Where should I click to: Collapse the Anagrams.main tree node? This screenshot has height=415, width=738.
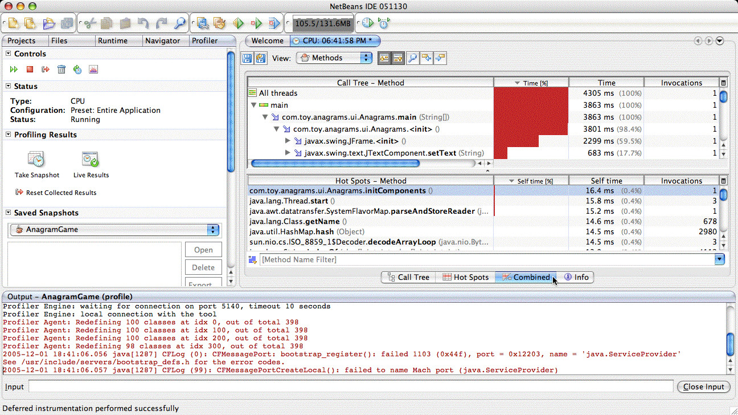(265, 117)
